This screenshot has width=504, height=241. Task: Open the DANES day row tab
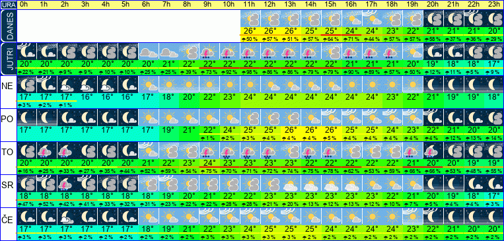click(8, 26)
